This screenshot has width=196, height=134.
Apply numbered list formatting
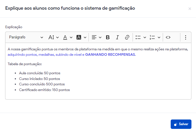pos(152,37)
